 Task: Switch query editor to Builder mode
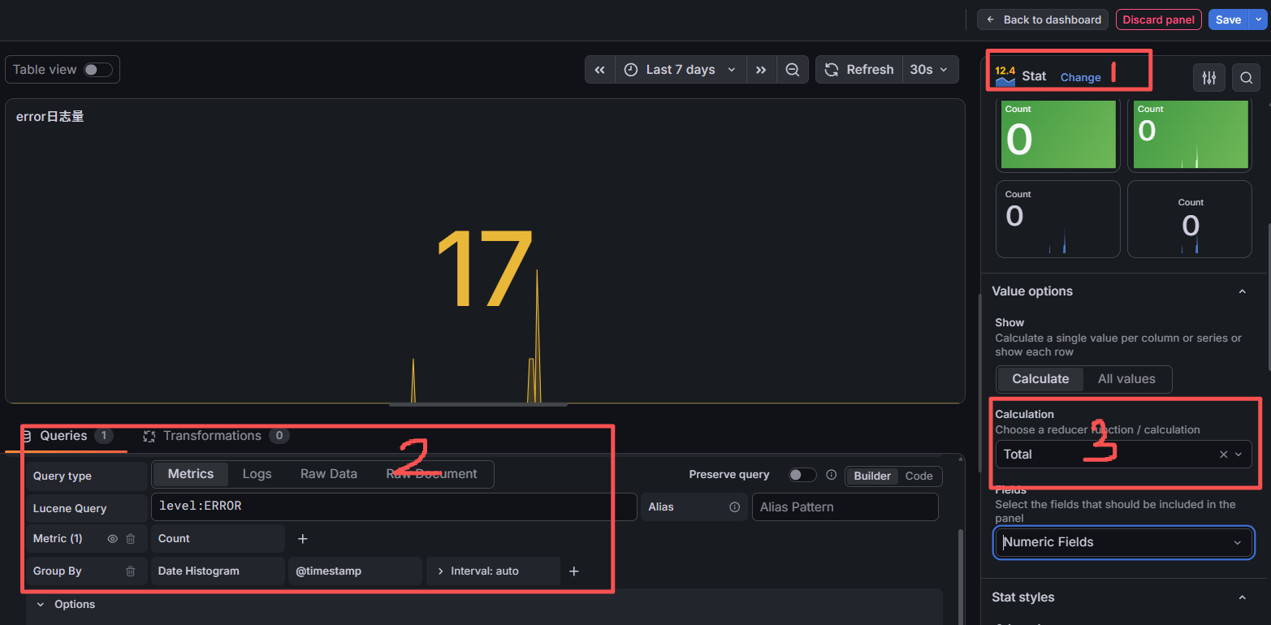(x=872, y=476)
